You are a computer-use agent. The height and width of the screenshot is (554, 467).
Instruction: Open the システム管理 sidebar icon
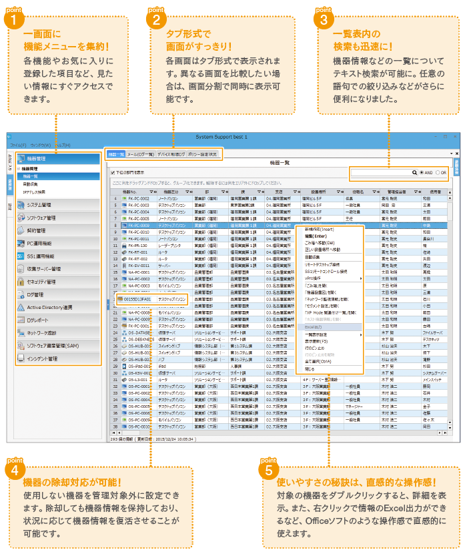pos(21,205)
